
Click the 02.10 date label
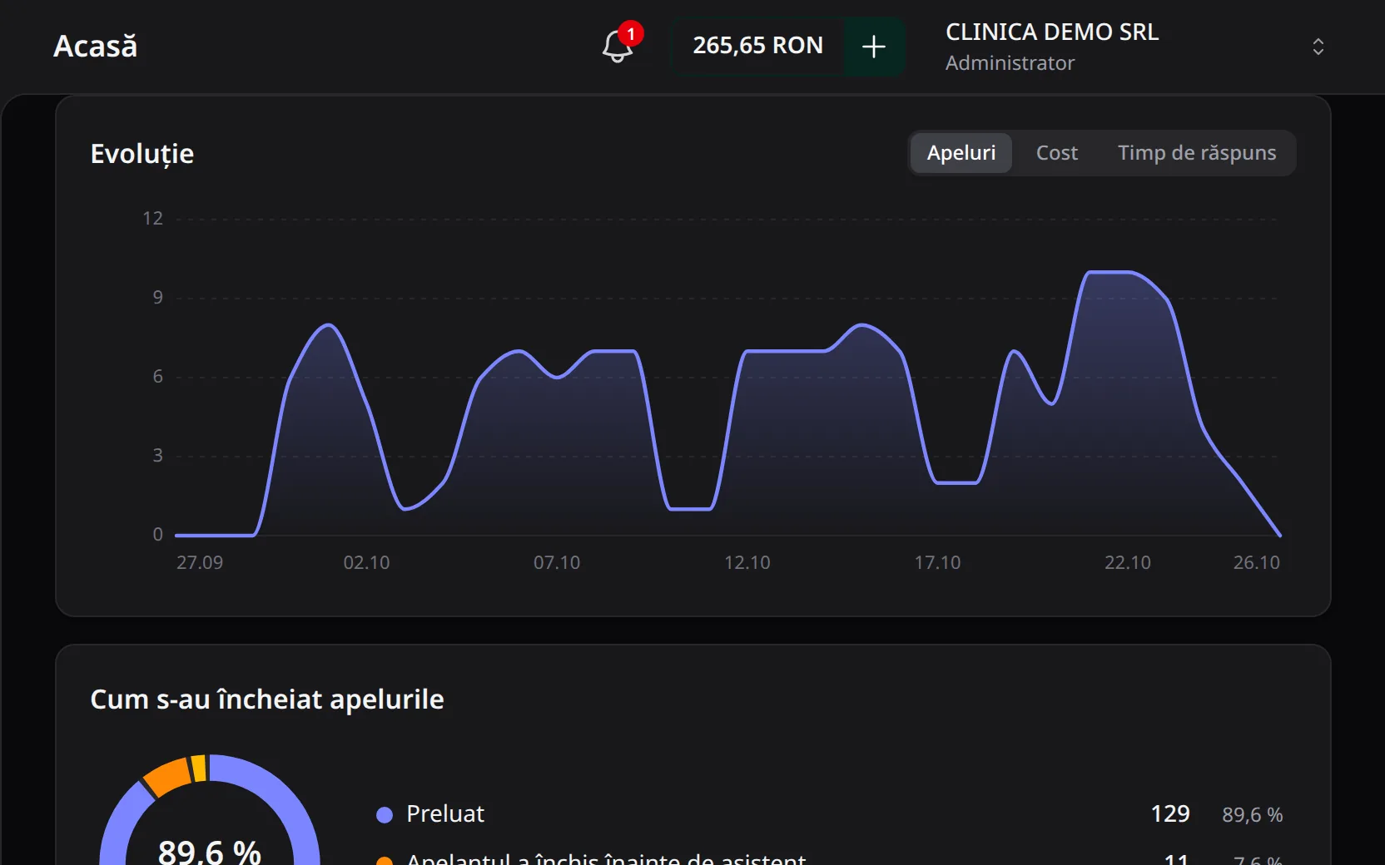[x=366, y=563]
